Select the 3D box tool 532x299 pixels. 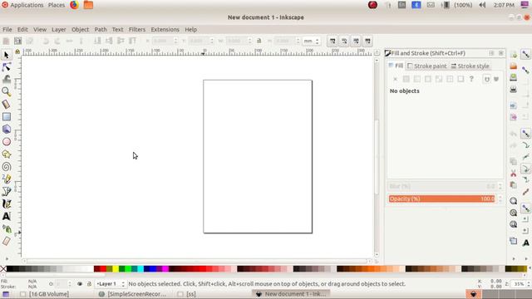tap(6, 130)
